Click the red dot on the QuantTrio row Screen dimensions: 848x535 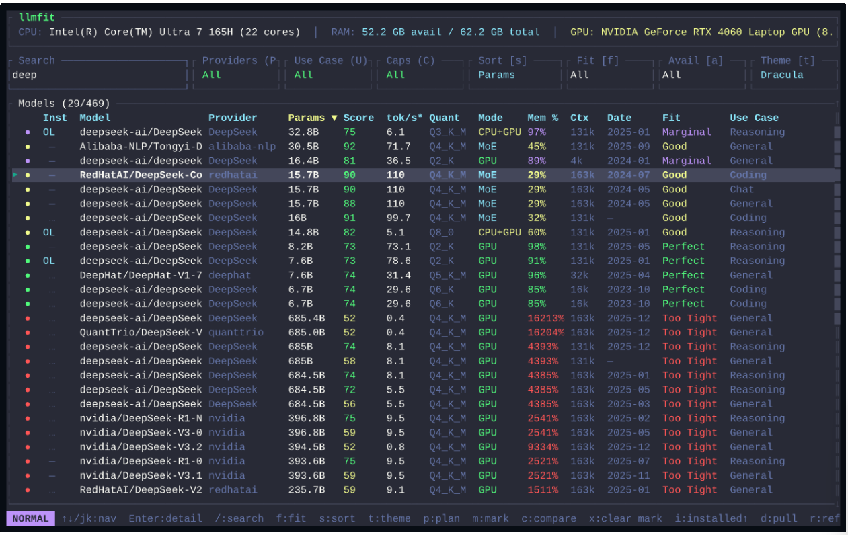pyautogui.click(x=28, y=333)
